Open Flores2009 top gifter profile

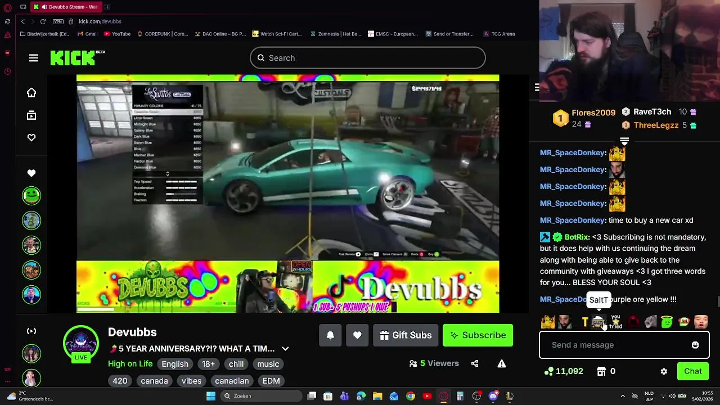593,112
